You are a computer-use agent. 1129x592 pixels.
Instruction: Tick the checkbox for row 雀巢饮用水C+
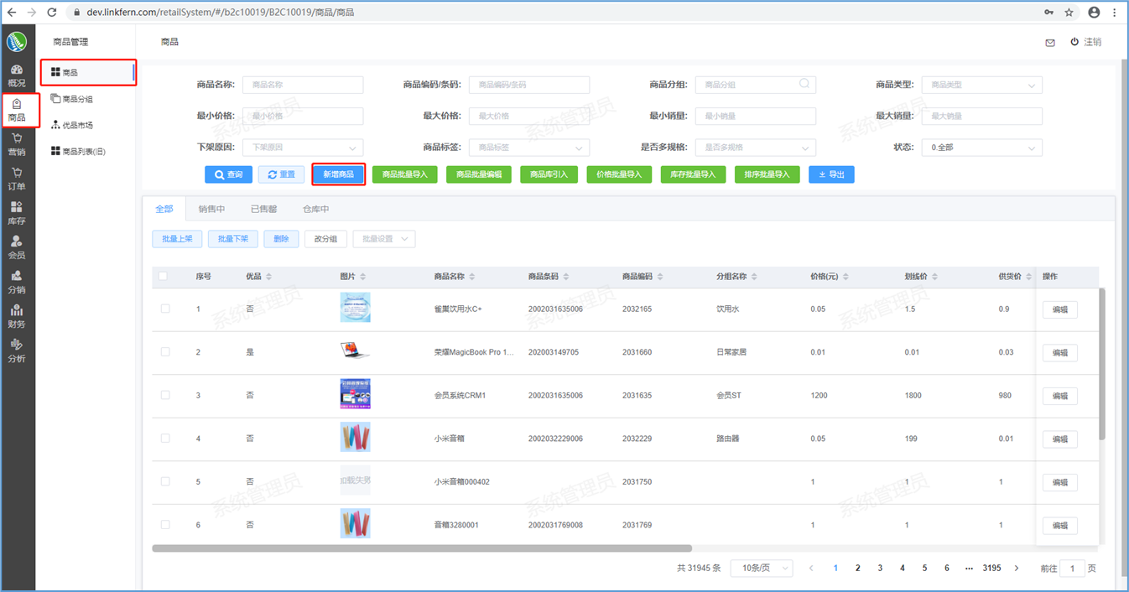pyautogui.click(x=165, y=309)
